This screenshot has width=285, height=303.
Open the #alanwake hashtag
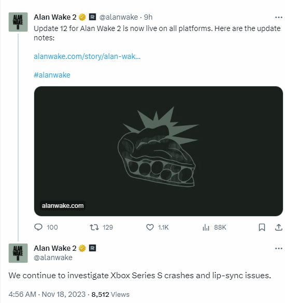(x=52, y=75)
